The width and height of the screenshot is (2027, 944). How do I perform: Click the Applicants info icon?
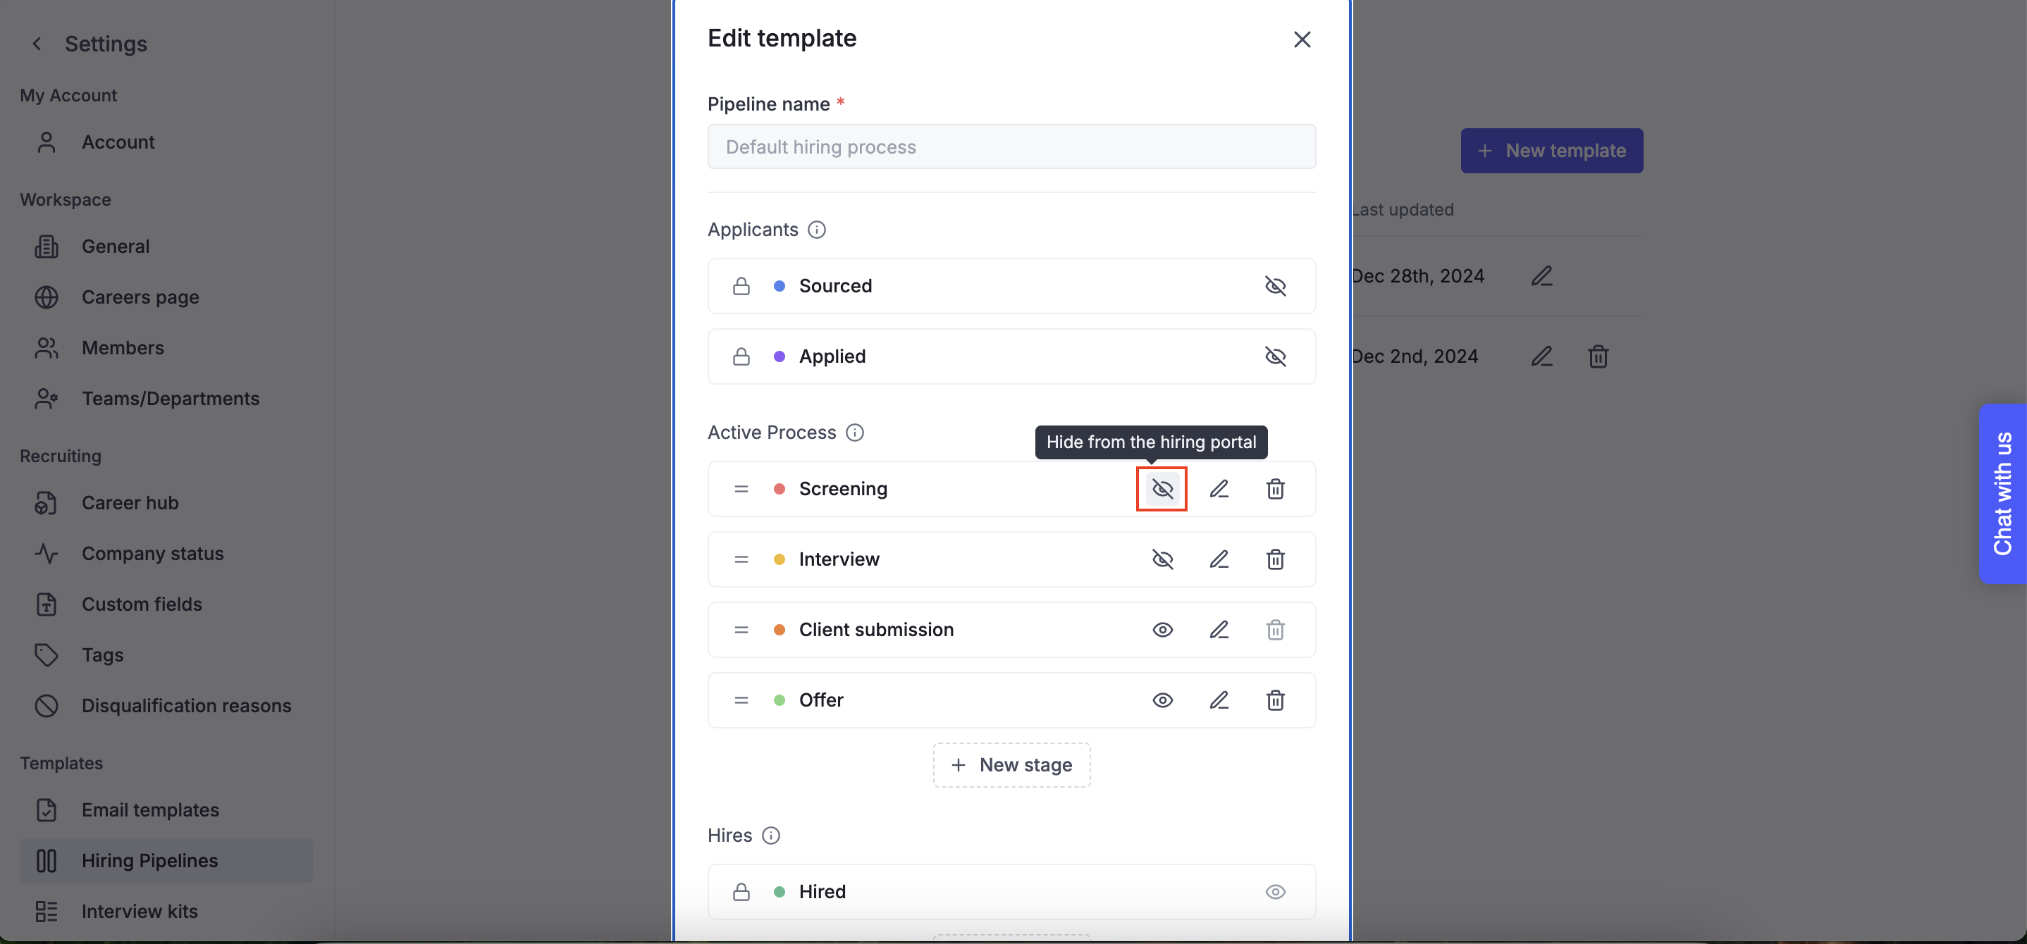click(x=817, y=230)
